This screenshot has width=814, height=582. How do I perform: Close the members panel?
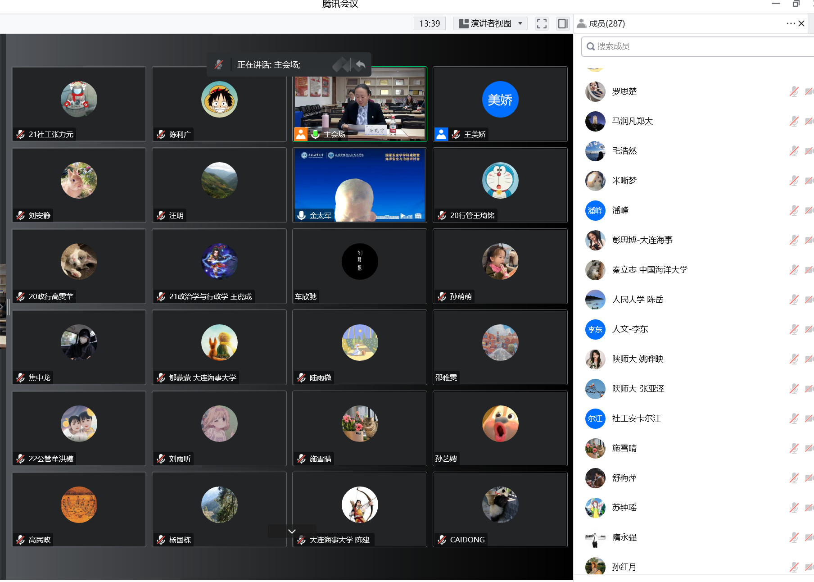pos(801,23)
